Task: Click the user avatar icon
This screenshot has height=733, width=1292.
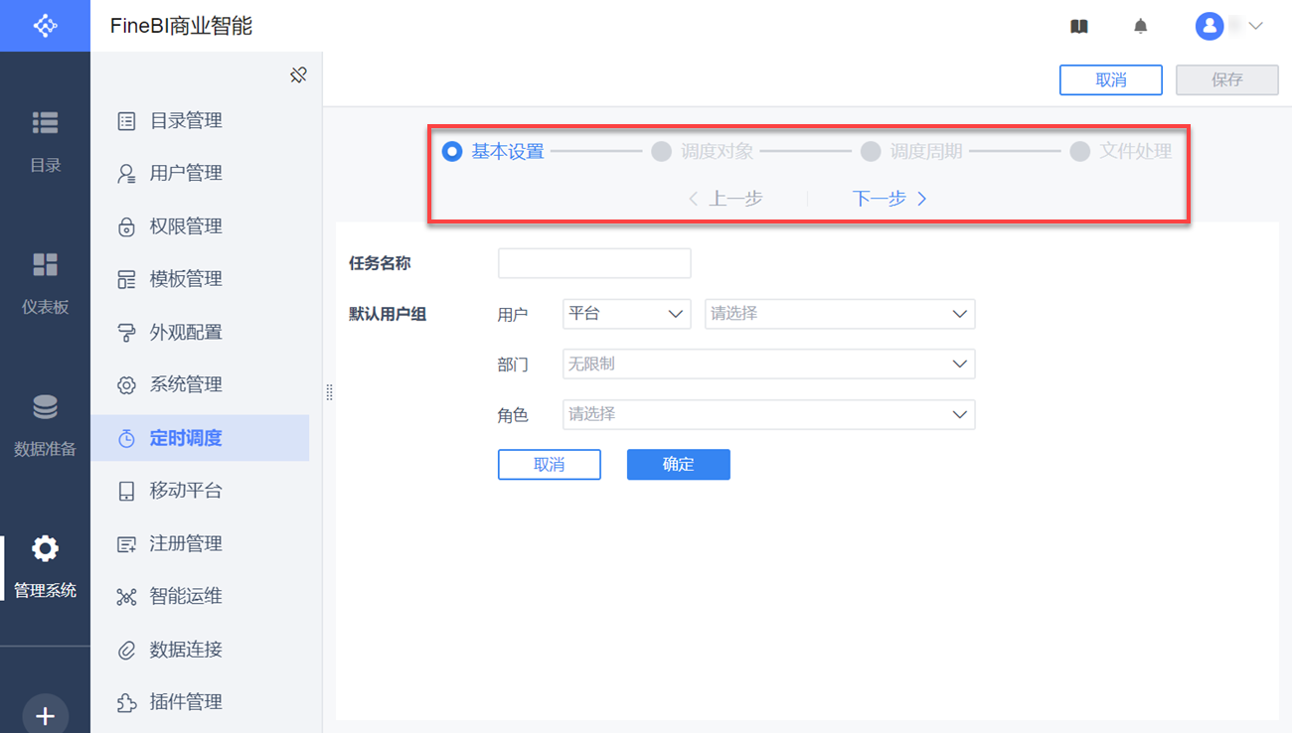Action: click(1209, 27)
